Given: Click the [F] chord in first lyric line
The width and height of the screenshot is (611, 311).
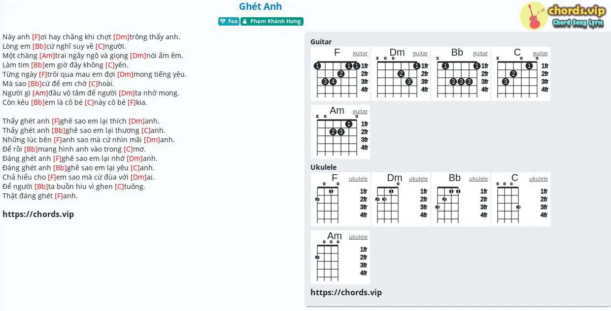Looking at the screenshot, I should tap(36, 37).
